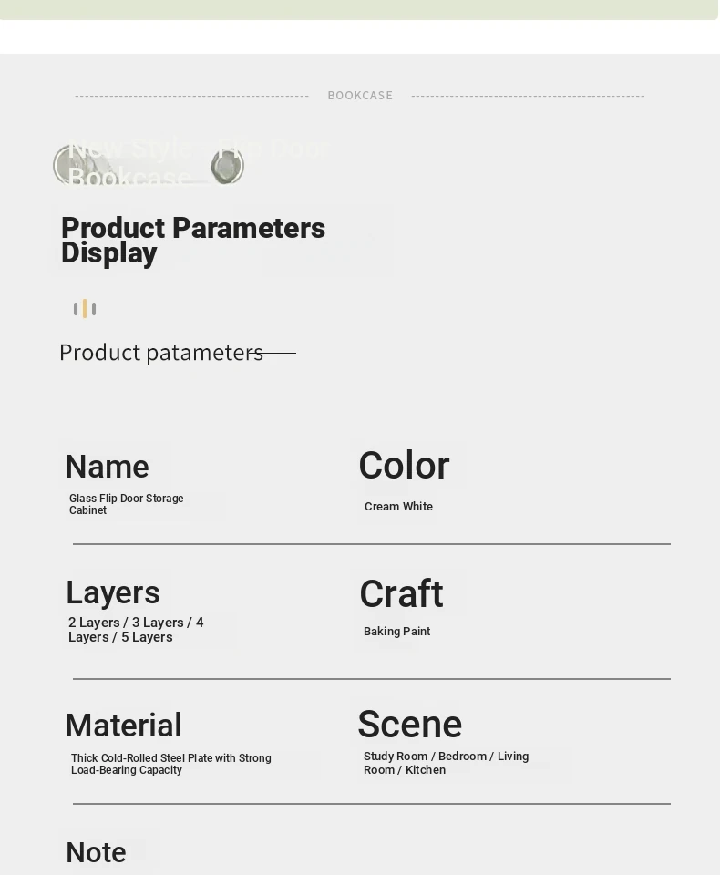Click the three vertical bars icon

(85, 309)
